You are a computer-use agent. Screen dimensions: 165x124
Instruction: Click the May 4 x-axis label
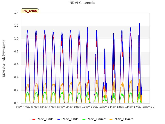pos(20,107)
